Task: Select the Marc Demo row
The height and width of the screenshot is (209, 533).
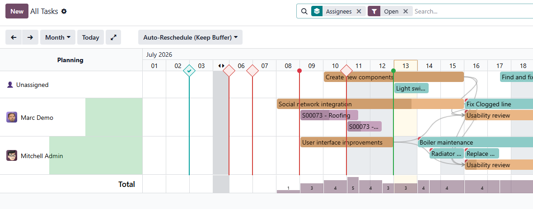Action: click(71, 117)
